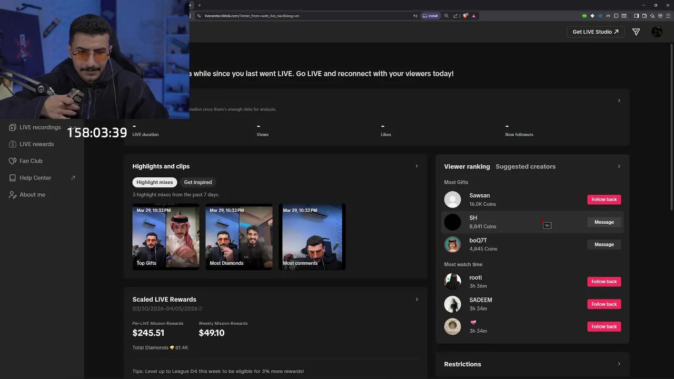The image size is (674, 379).
Task: Follow back SADEEM
Action: (x=604, y=304)
